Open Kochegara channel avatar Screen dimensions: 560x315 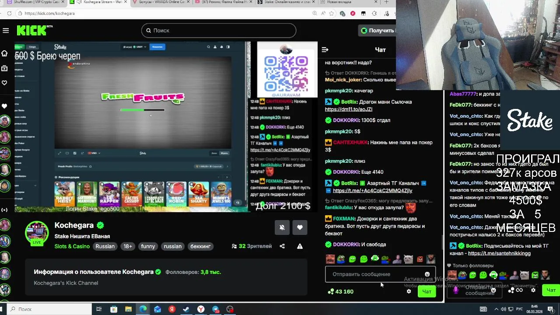click(37, 233)
